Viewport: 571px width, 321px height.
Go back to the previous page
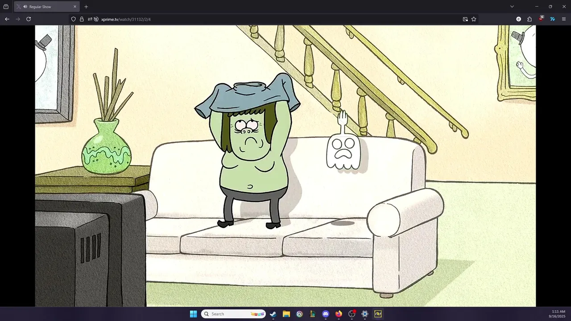pos(7,19)
